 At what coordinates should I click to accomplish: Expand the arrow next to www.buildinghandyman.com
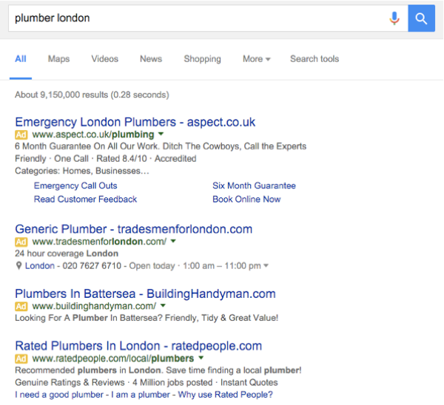click(x=163, y=305)
